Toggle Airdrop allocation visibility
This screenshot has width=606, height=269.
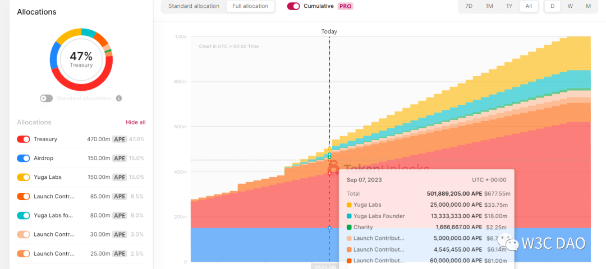[x=24, y=158]
